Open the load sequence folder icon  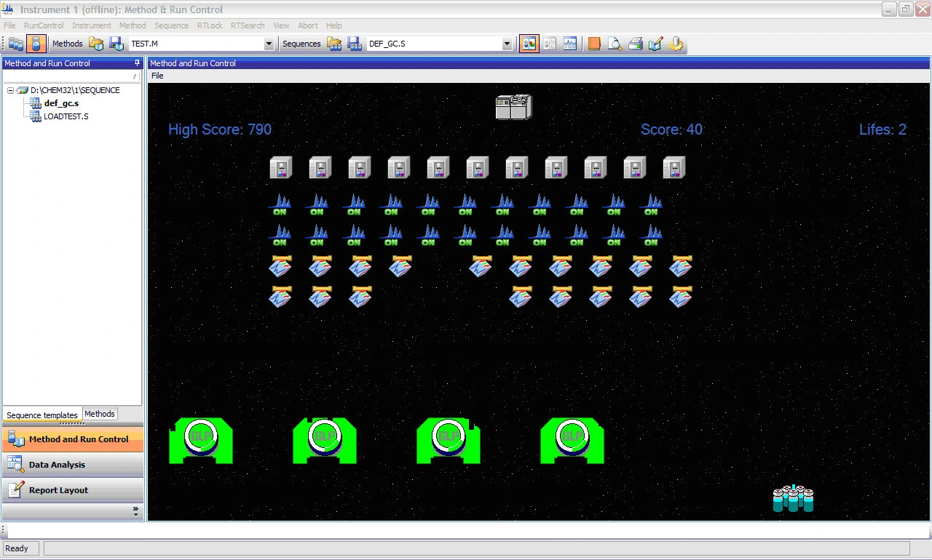click(x=334, y=44)
